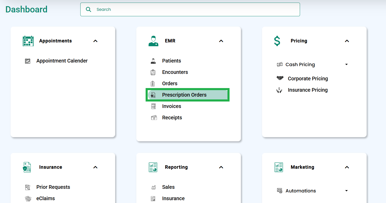Screen dimensions: 386x203
Task: Click the Prescription Orders document icon
Action: (153, 95)
